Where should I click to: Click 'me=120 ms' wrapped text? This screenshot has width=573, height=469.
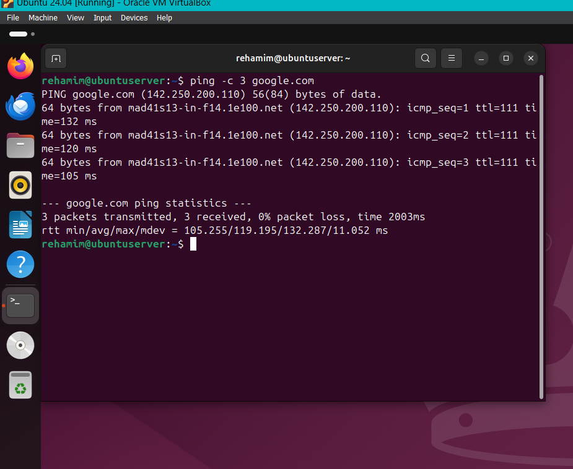tap(69, 149)
